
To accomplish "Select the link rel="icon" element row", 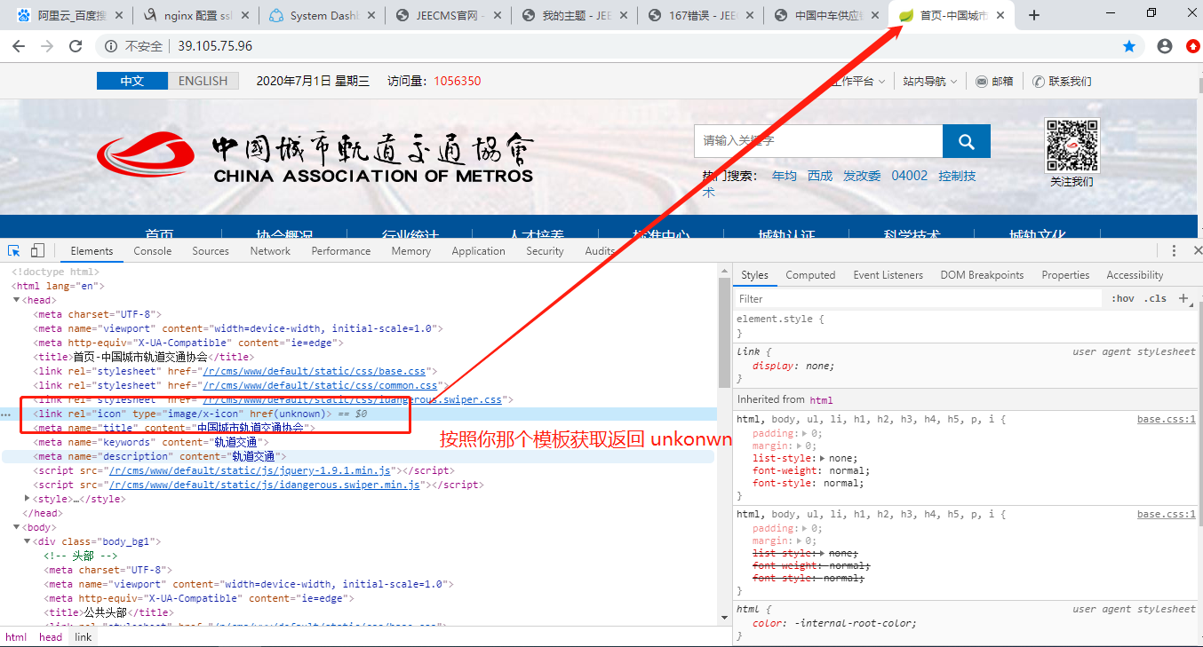I will pyautogui.click(x=359, y=414).
